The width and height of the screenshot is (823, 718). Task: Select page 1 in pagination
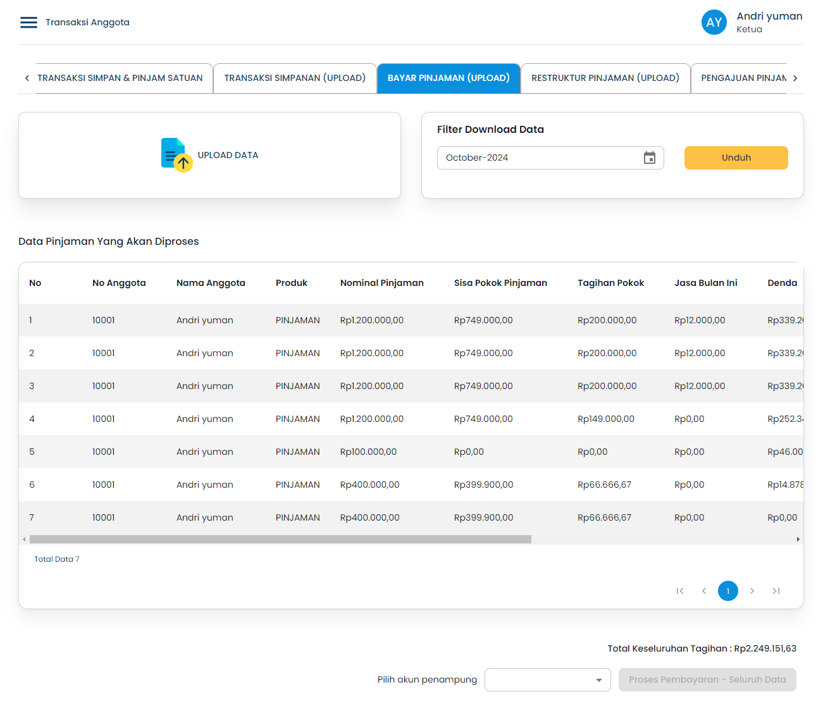(x=727, y=591)
